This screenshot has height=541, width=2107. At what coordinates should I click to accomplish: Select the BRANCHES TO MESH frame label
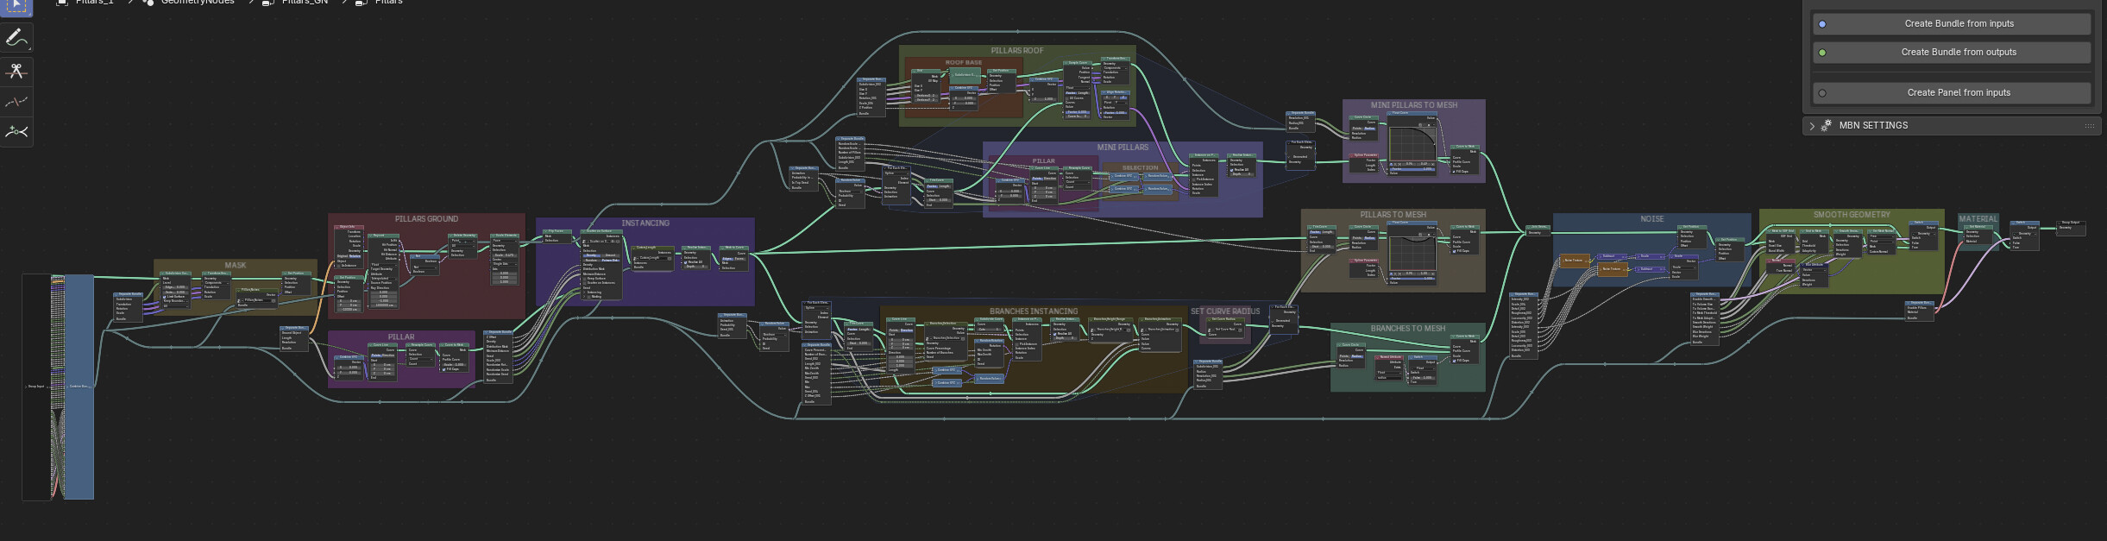tap(1408, 329)
